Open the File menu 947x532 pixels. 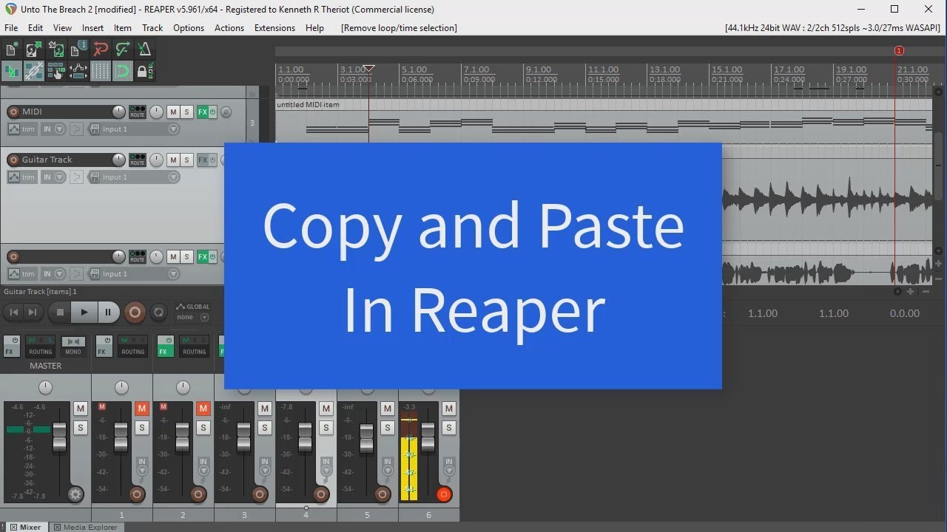11,28
